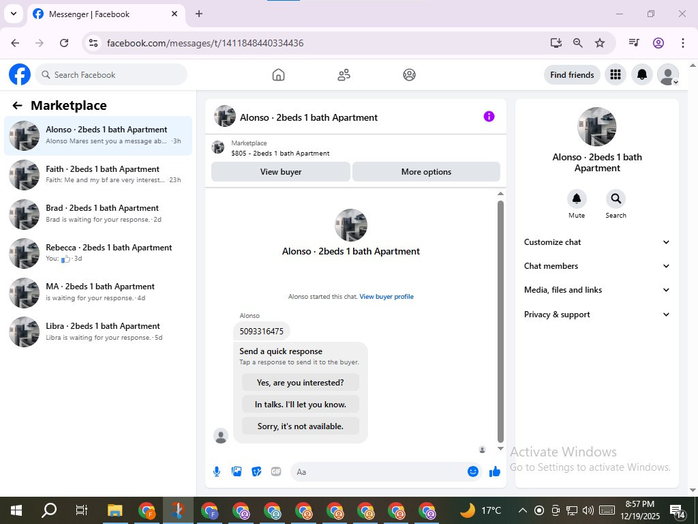
Task: Open the Libra conversation in the list
Action: 98,332
